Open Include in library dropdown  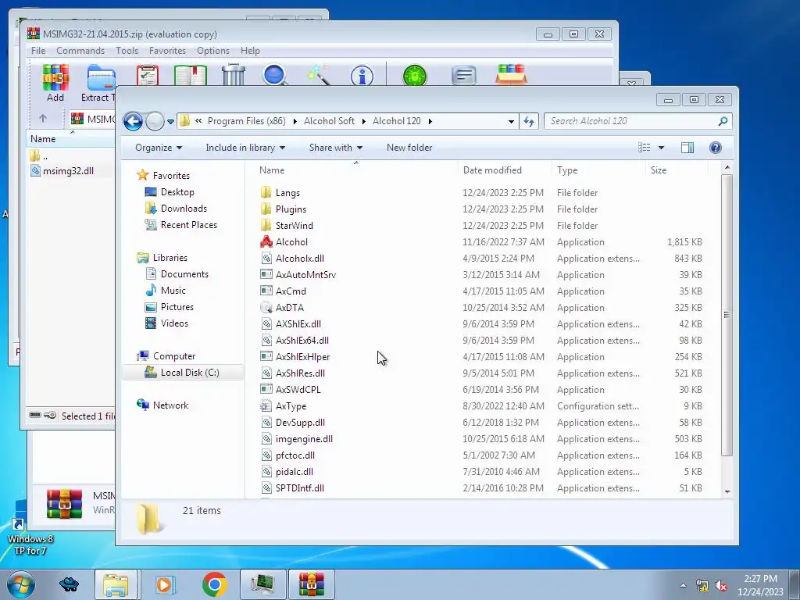[245, 148]
